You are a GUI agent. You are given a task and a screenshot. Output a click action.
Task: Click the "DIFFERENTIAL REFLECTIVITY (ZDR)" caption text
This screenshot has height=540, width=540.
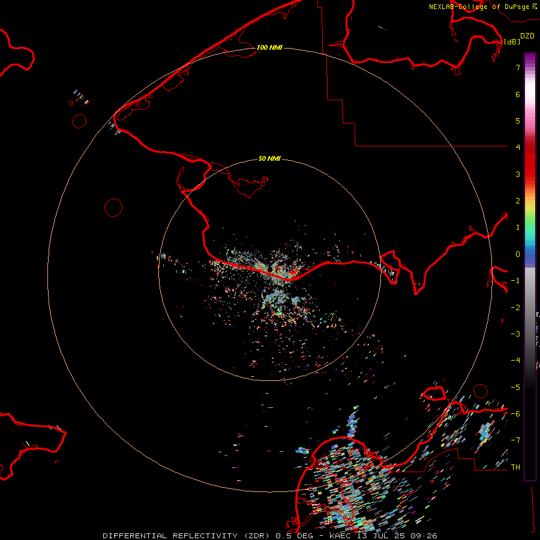point(187,536)
